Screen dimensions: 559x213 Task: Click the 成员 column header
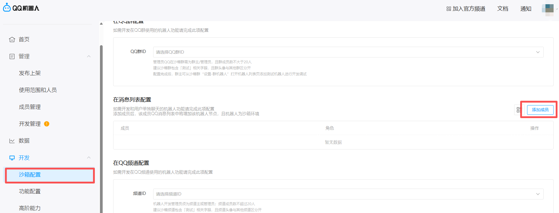125,128
